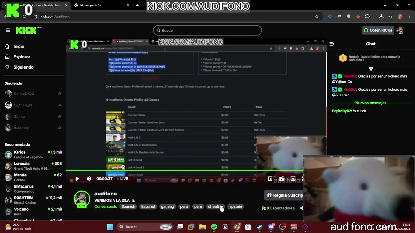
Task: Open recommended channel Volcano
Action: pyautogui.click(x=32, y=211)
